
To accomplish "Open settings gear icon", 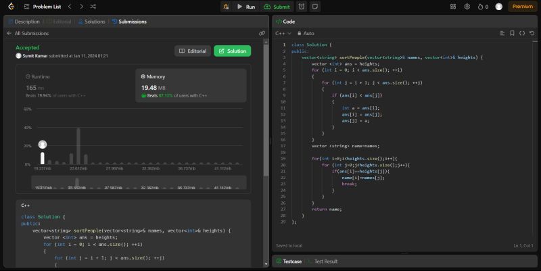I will point(467,7).
